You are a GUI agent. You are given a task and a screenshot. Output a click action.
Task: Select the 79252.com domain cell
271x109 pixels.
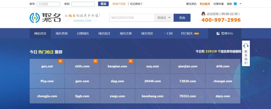(x=188, y=96)
